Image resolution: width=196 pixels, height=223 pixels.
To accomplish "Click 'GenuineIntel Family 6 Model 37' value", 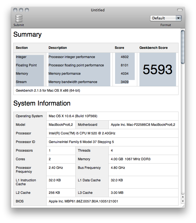I will coord(81,142).
